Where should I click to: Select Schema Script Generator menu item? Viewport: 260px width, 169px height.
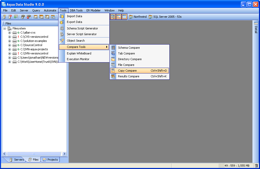click(84, 28)
